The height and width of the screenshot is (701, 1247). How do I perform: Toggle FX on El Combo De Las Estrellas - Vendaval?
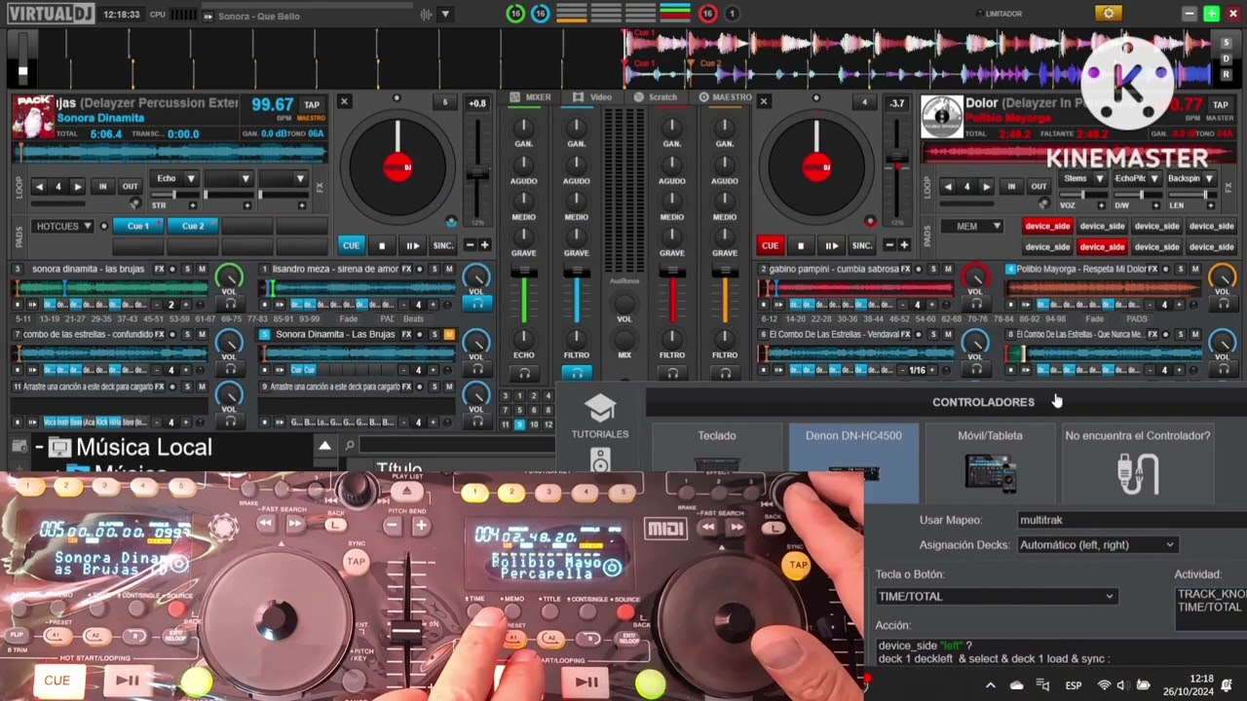click(x=905, y=335)
